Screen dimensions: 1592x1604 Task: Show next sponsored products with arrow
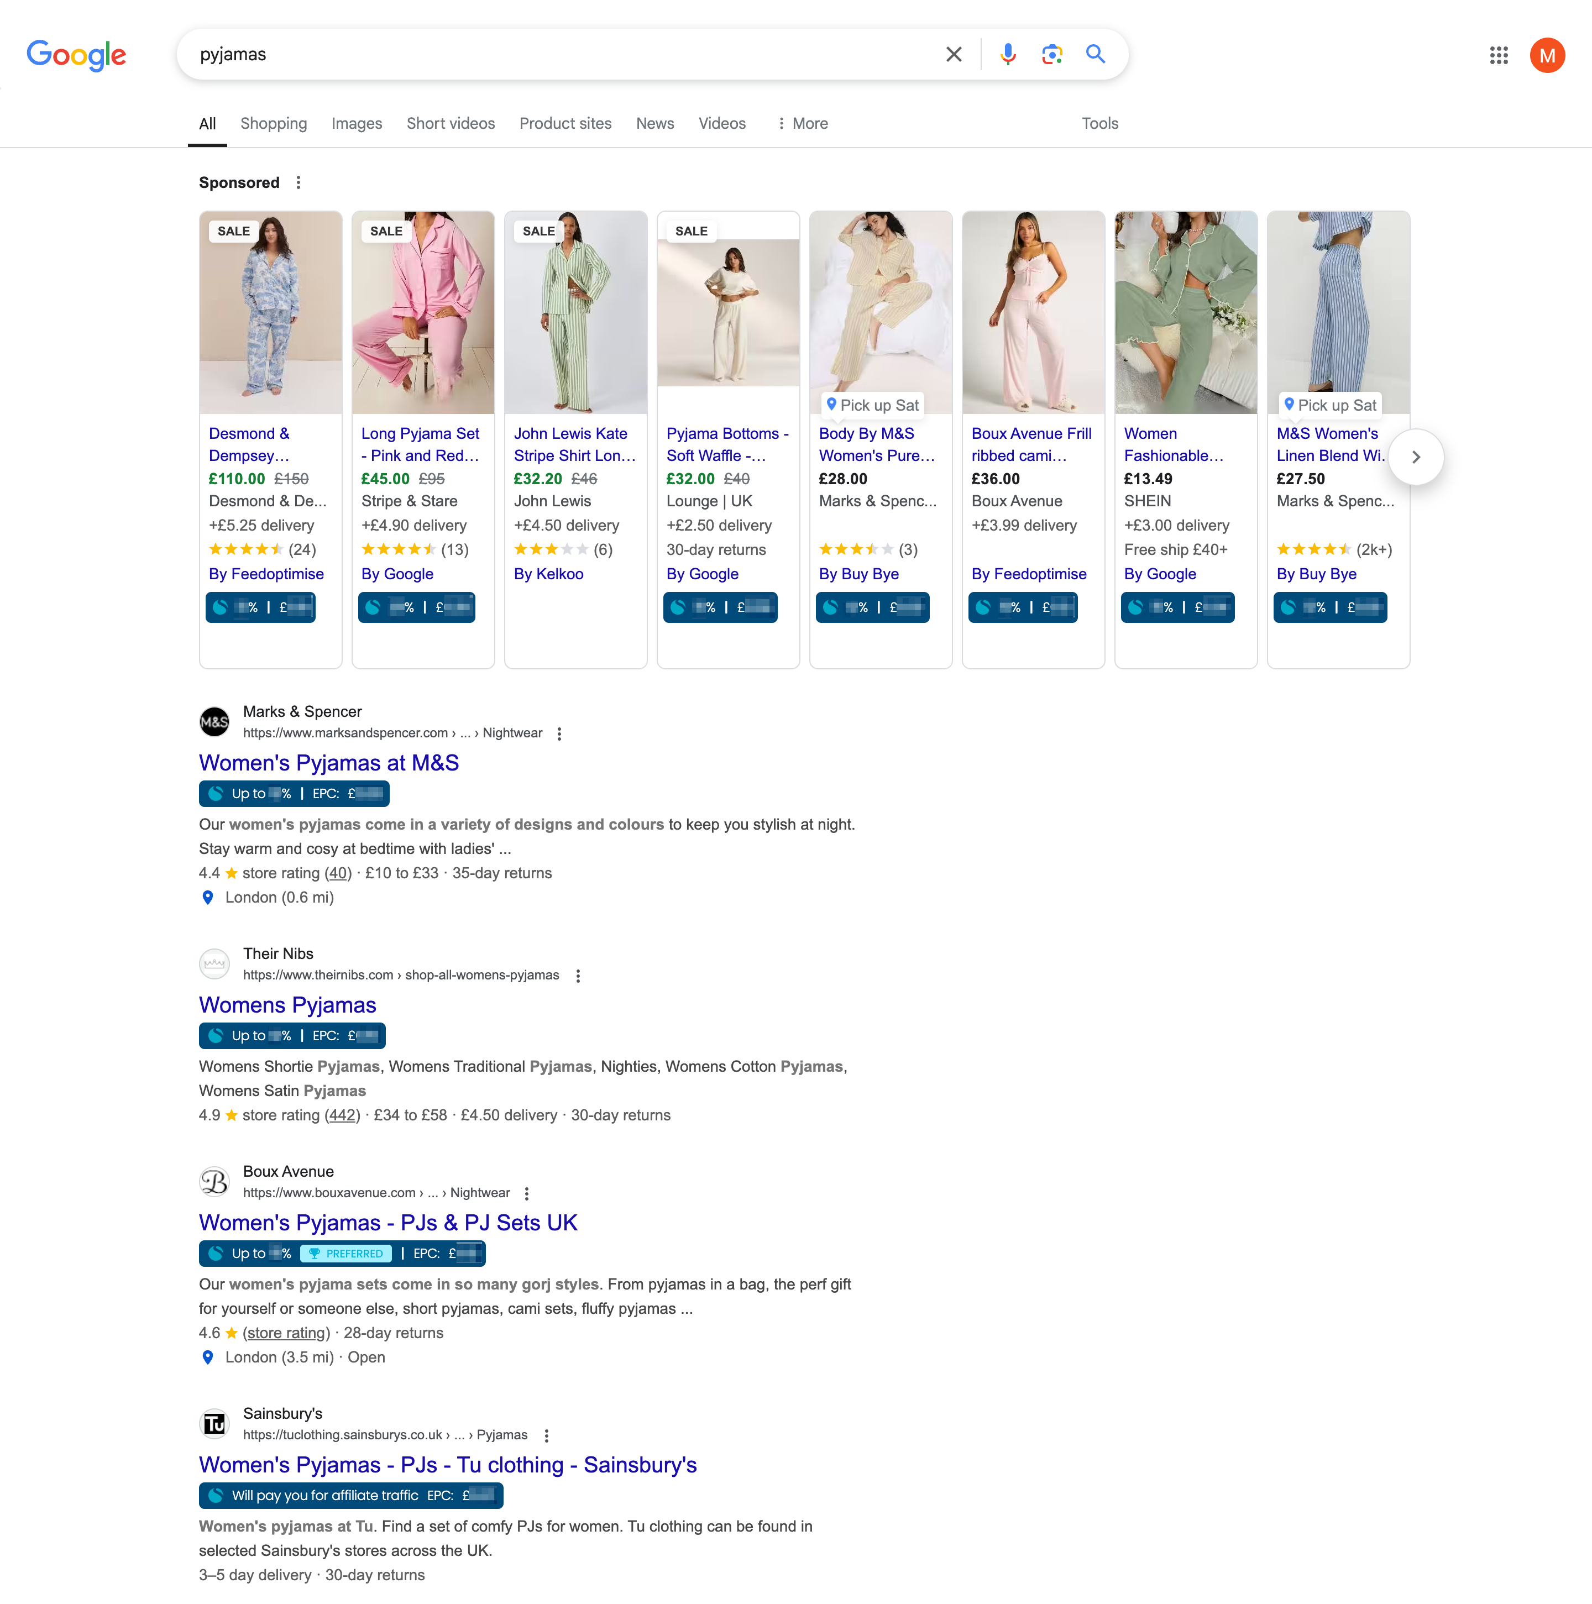click(x=1416, y=458)
